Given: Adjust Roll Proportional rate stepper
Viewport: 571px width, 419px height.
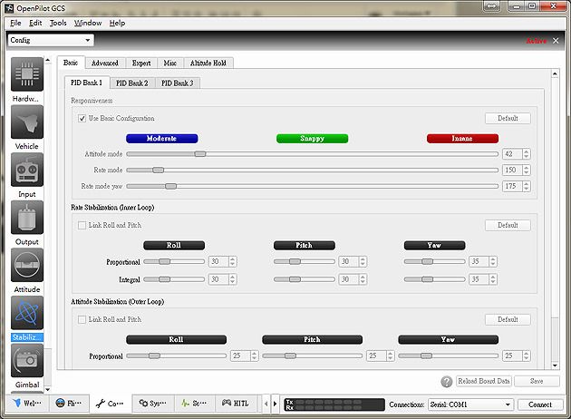Looking at the screenshot, I should point(233,261).
